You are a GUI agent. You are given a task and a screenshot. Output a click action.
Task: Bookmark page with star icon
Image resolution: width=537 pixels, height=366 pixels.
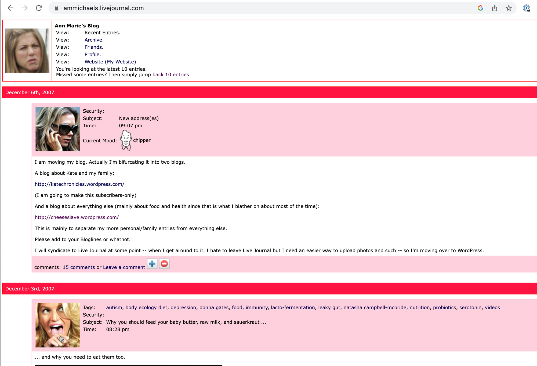pos(509,8)
